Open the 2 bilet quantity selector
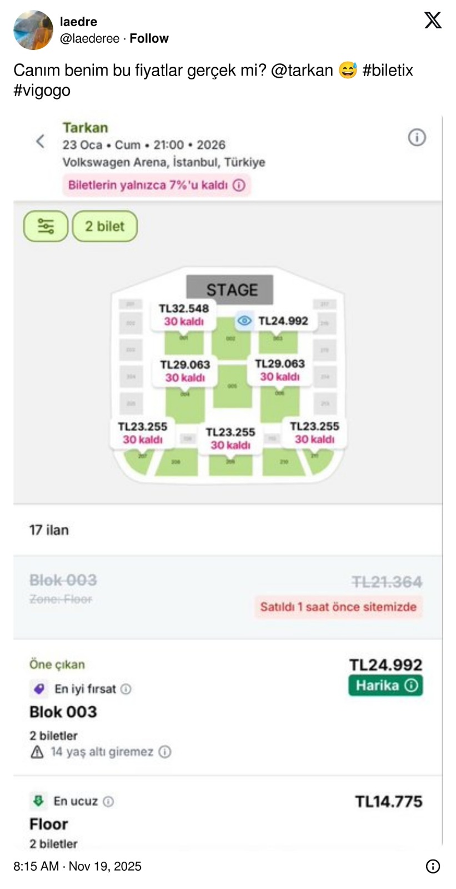456x889 pixels. pyautogui.click(x=104, y=226)
